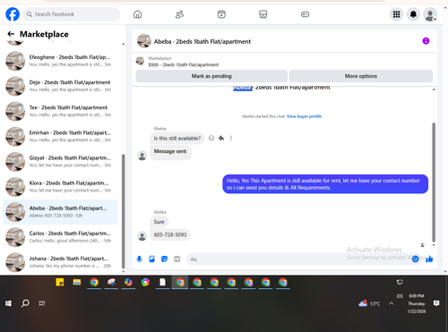Open File Explorer taskbar icon
This screenshot has height=332, width=448.
(x=77, y=282)
